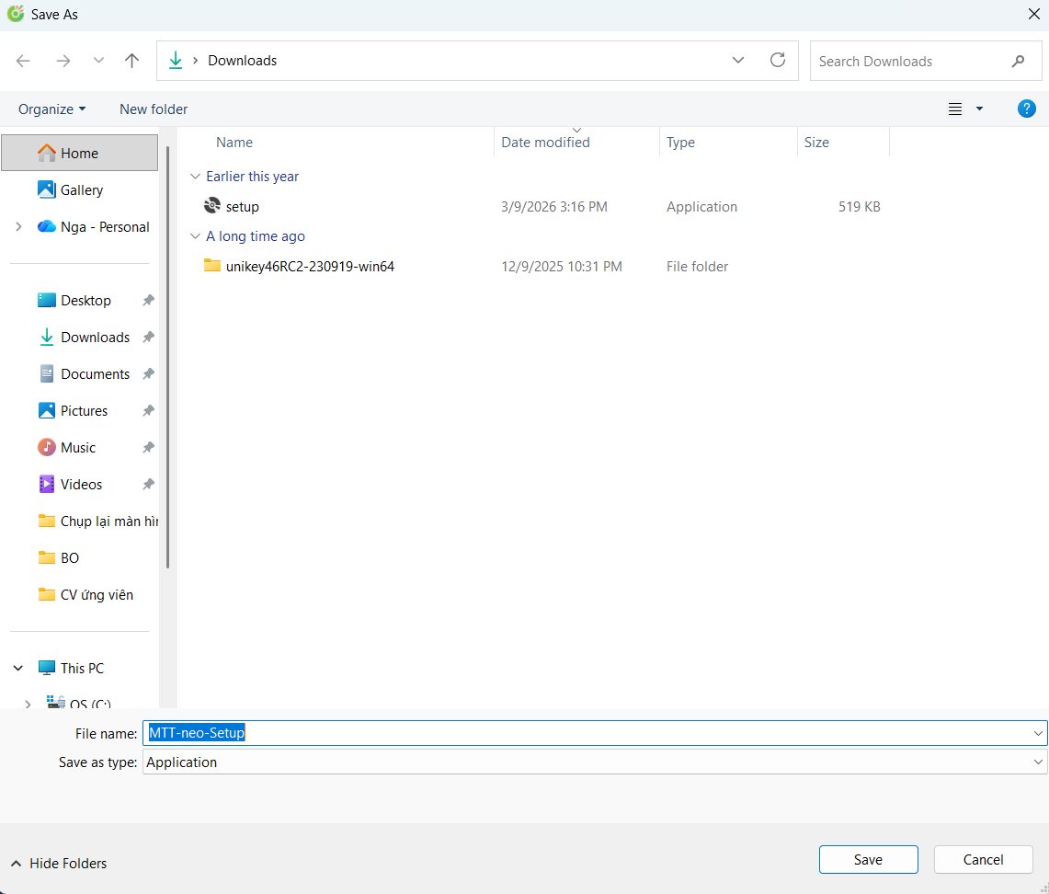This screenshot has width=1049, height=894.
Task: Collapse the This PC node
Action: pos(18,668)
